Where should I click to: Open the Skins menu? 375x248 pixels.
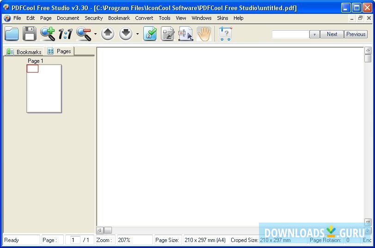222,18
